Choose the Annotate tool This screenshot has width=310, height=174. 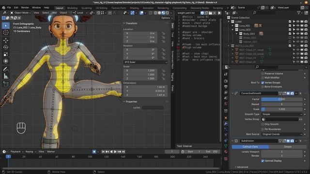click(x=6, y=69)
